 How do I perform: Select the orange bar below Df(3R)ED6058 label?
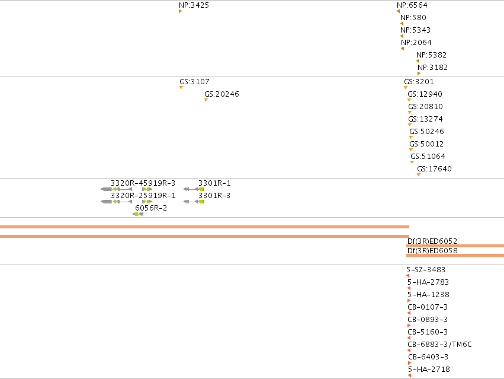tap(455, 256)
